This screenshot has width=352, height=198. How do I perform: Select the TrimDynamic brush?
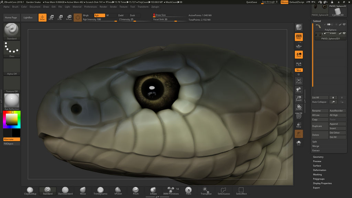pos(100,191)
